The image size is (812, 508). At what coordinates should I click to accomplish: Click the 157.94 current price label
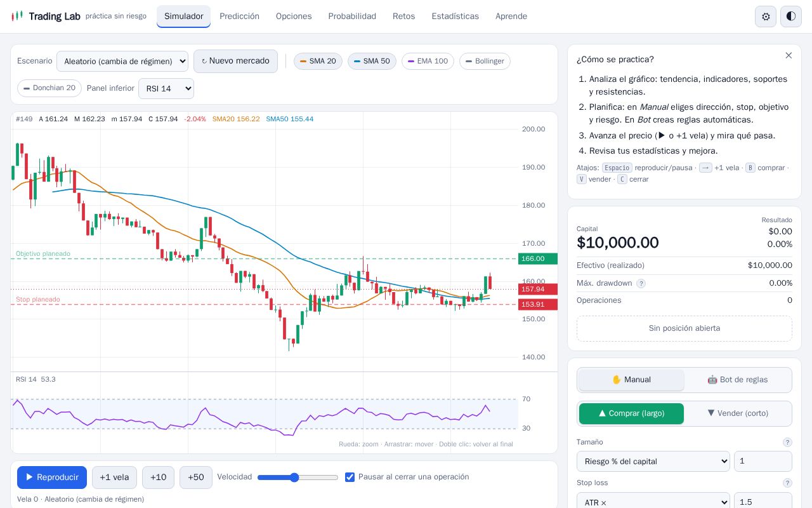click(x=538, y=290)
